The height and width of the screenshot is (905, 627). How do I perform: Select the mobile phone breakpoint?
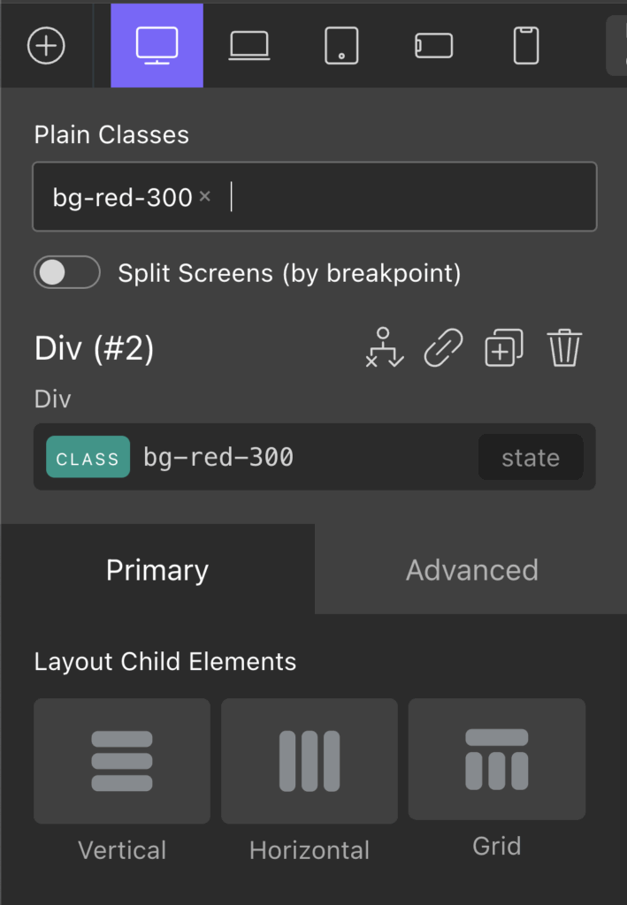coord(524,45)
